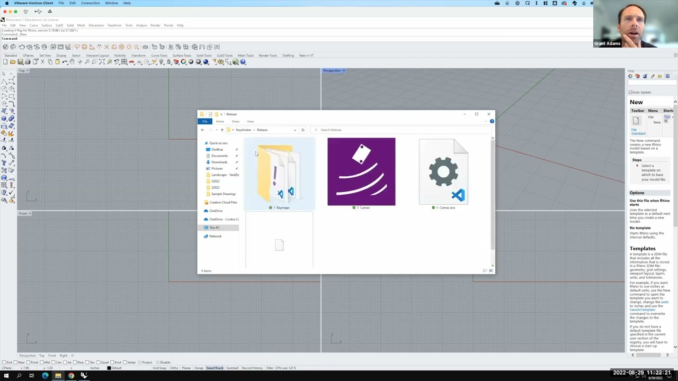The width and height of the screenshot is (678, 381).
Task: Toggle SmartTrack in the status bar
Action: [x=215, y=368]
